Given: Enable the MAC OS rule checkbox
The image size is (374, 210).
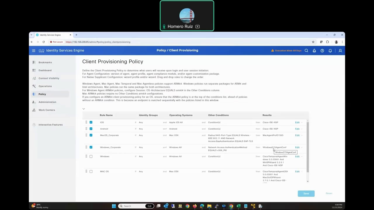Looking at the screenshot, I should coord(91,171).
